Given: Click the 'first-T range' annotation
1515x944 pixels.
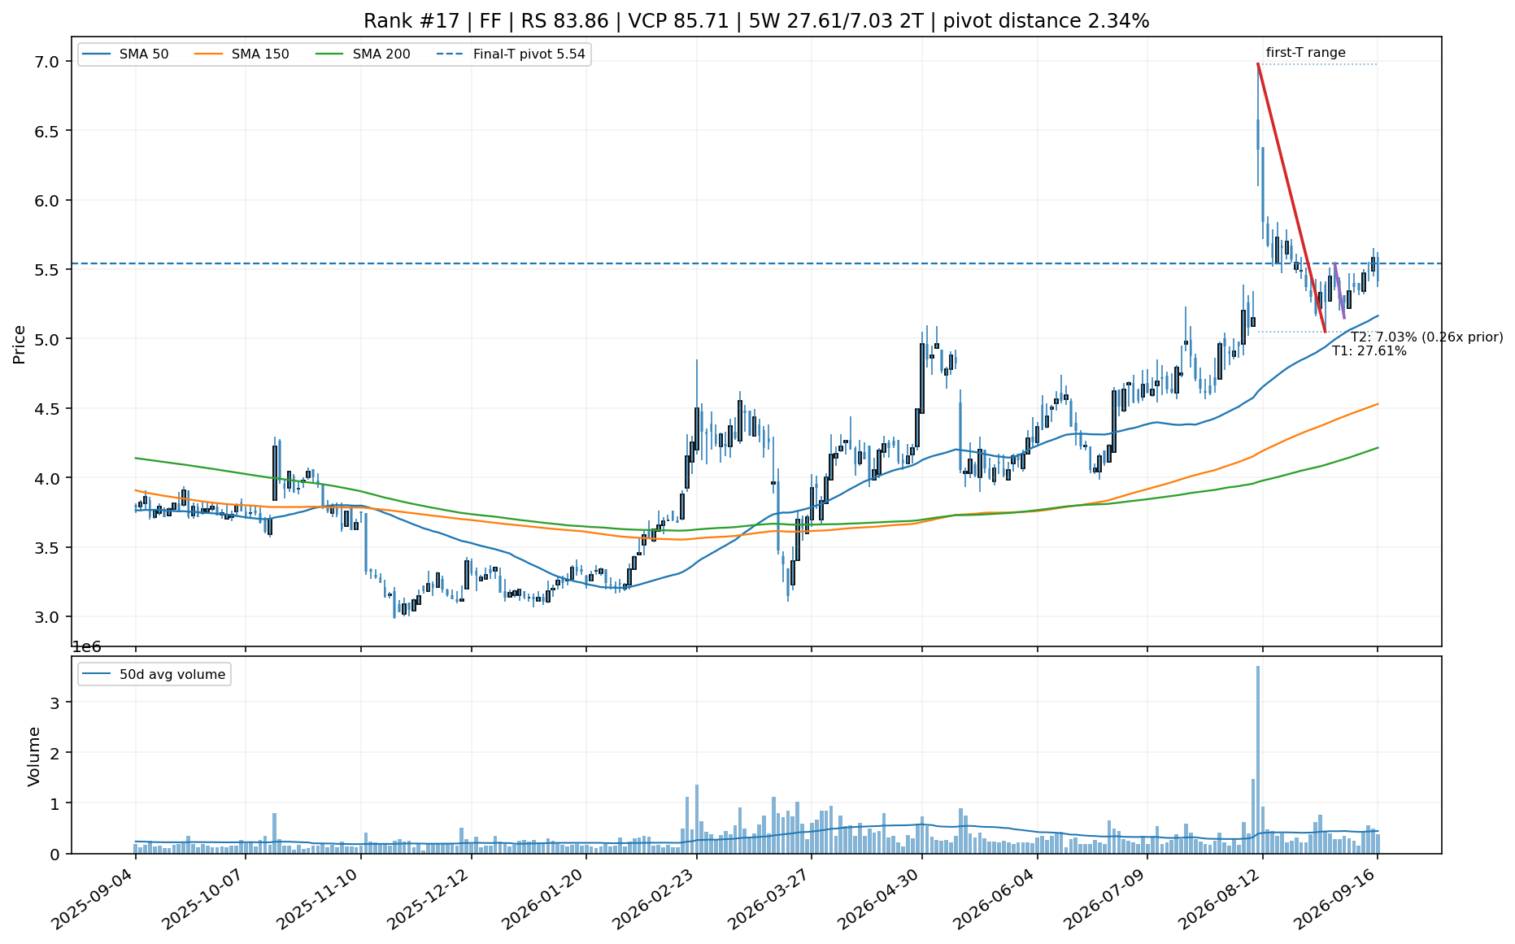Looking at the screenshot, I should point(1306,53).
